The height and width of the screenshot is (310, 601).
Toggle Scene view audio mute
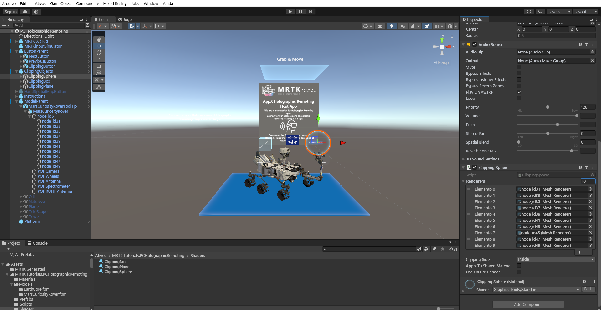coord(403,26)
